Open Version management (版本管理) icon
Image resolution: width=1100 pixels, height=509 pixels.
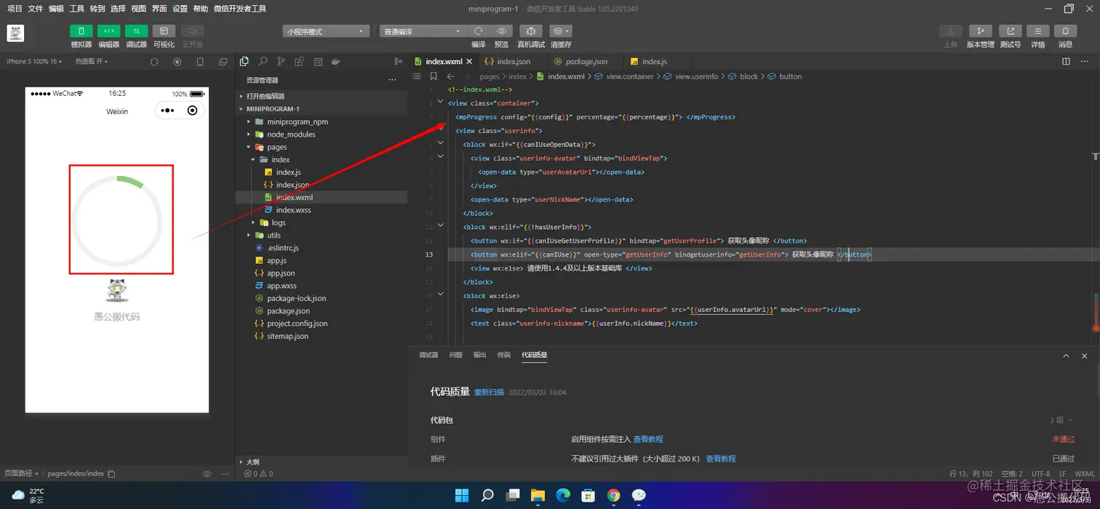coord(980,31)
